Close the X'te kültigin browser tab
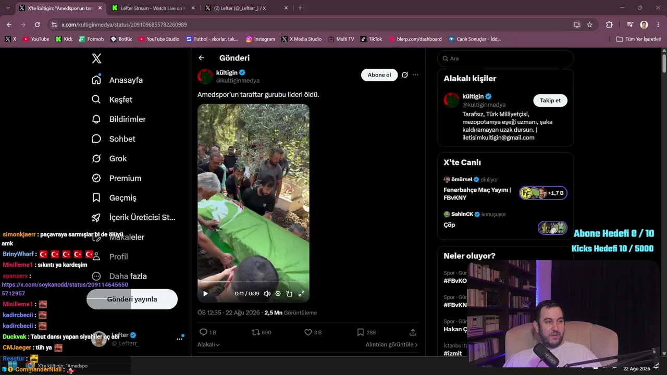This screenshot has height=375, width=667. click(99, 8)
